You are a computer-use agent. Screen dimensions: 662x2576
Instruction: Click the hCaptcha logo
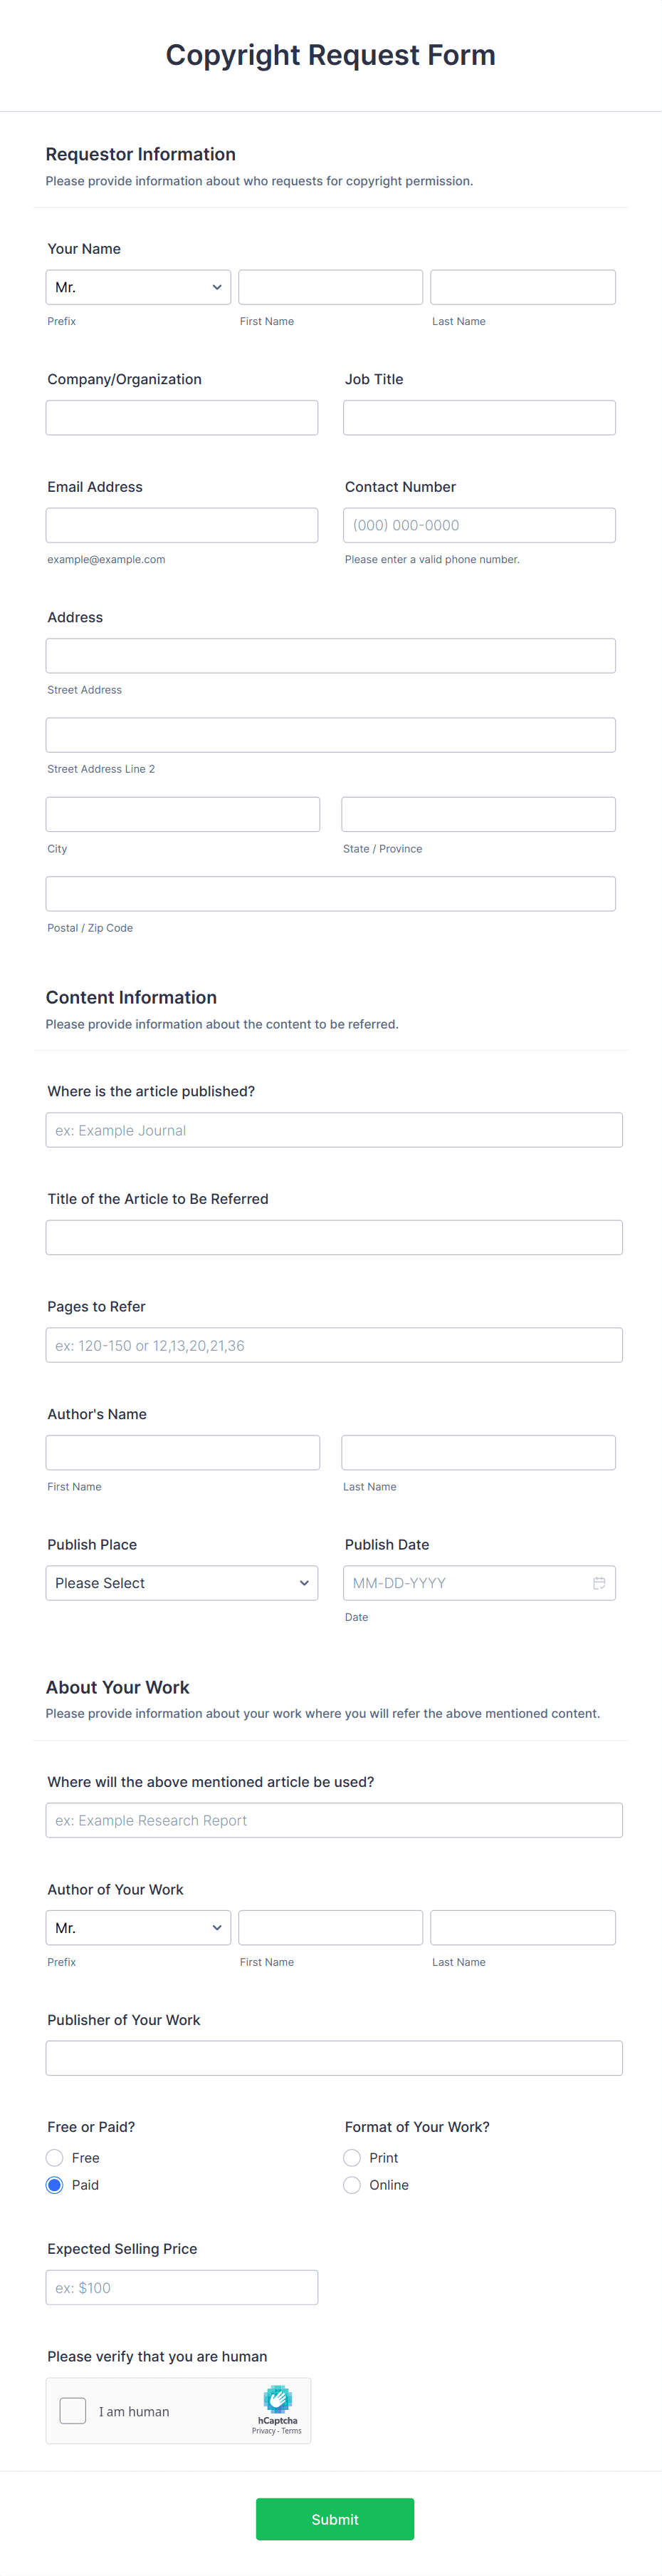click(278, 2400)
